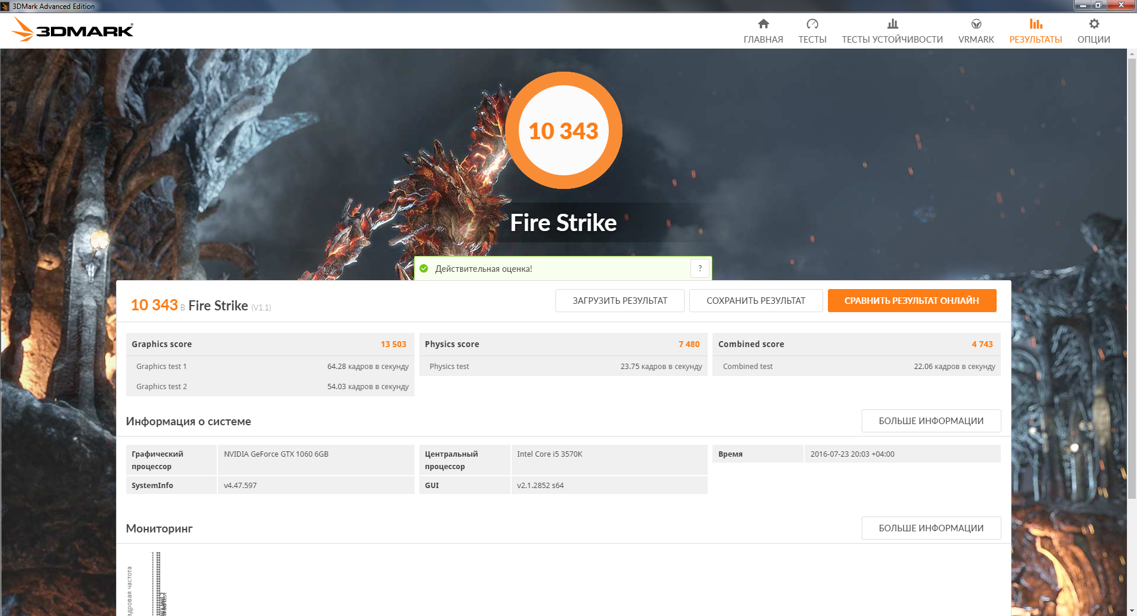Screen dimensions: 1137x616
Task: Switch to the VRMARK tab label
Action: coord(976,40)
